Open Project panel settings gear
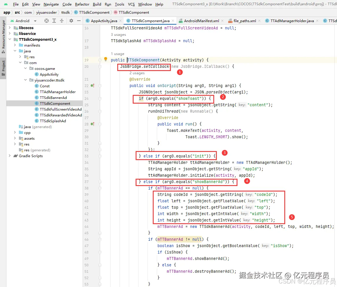This screenshot has width=337, height=287. [71, 21]
